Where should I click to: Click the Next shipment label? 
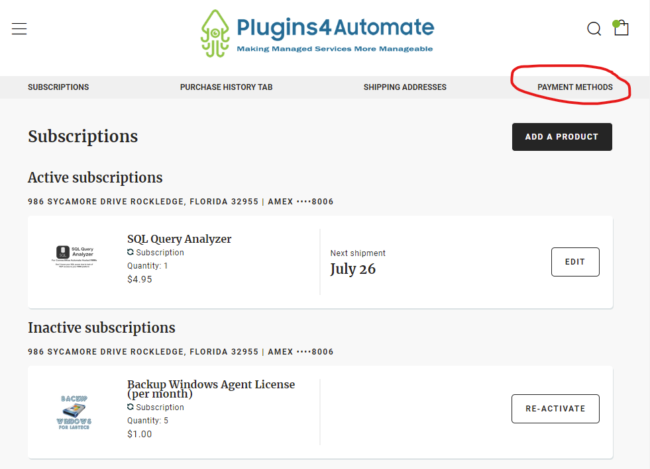tap(358, 253)
